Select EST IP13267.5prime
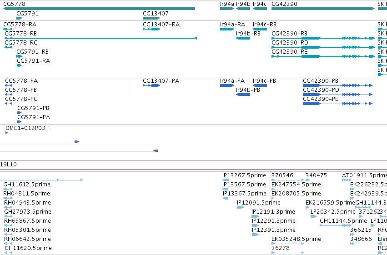Viewport: 387px width, 255px height. 244,175
